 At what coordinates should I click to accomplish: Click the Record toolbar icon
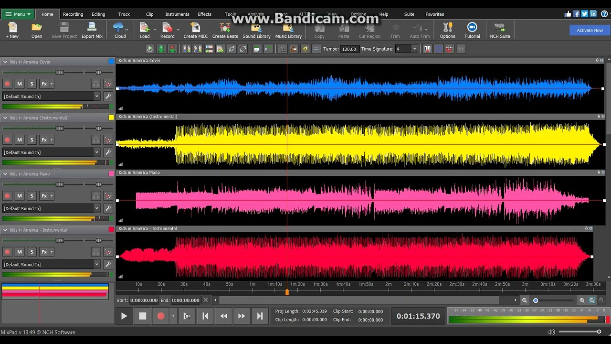click(167, 30)
